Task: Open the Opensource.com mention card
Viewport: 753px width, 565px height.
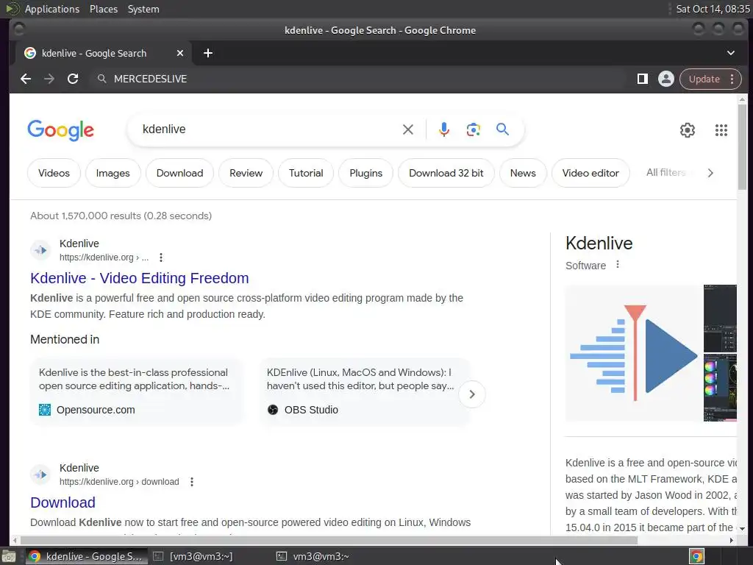Action: coord(136,391)
